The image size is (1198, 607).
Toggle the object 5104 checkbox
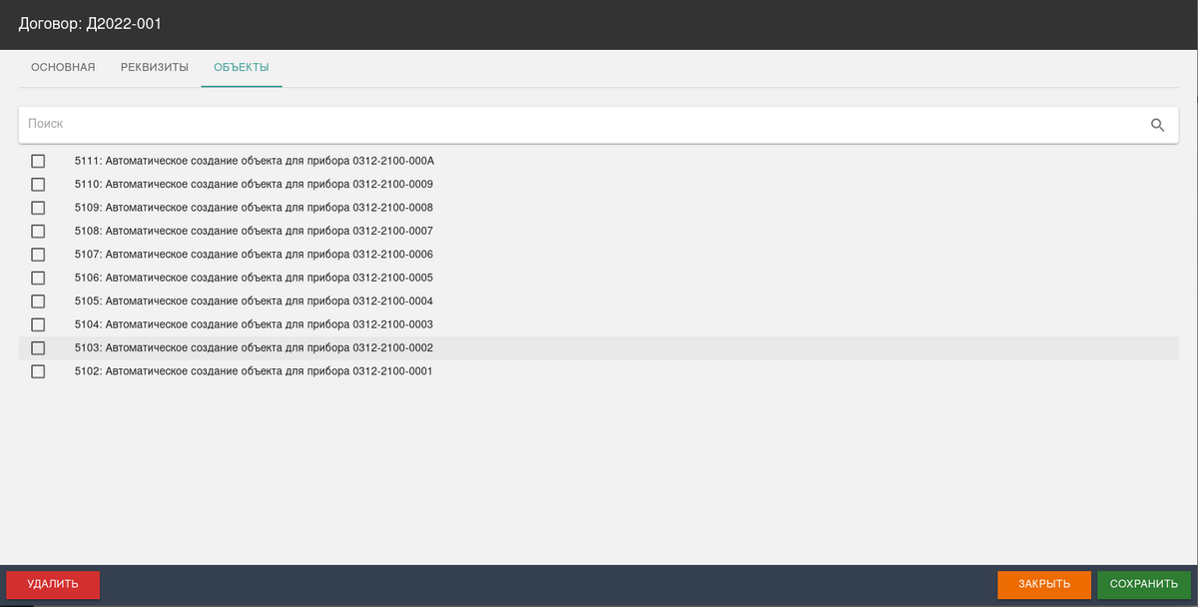38,324
